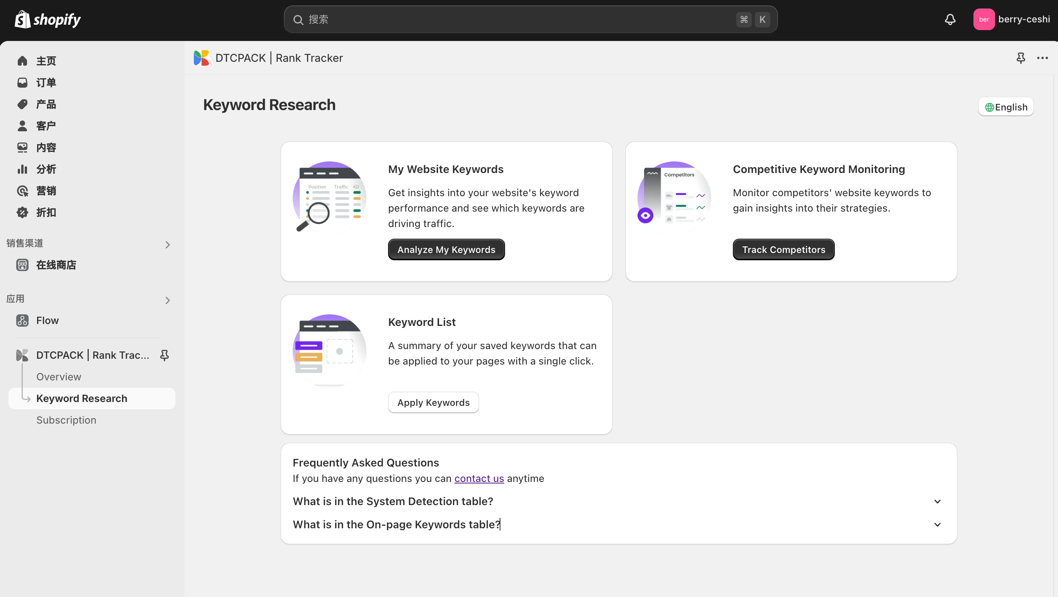The height and width of the screenshot is (597, 1058).
Task: Click the Shopify logo
Action: tap(47, 19)
